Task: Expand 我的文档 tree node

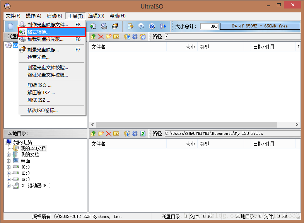Action: coord(9,155)
